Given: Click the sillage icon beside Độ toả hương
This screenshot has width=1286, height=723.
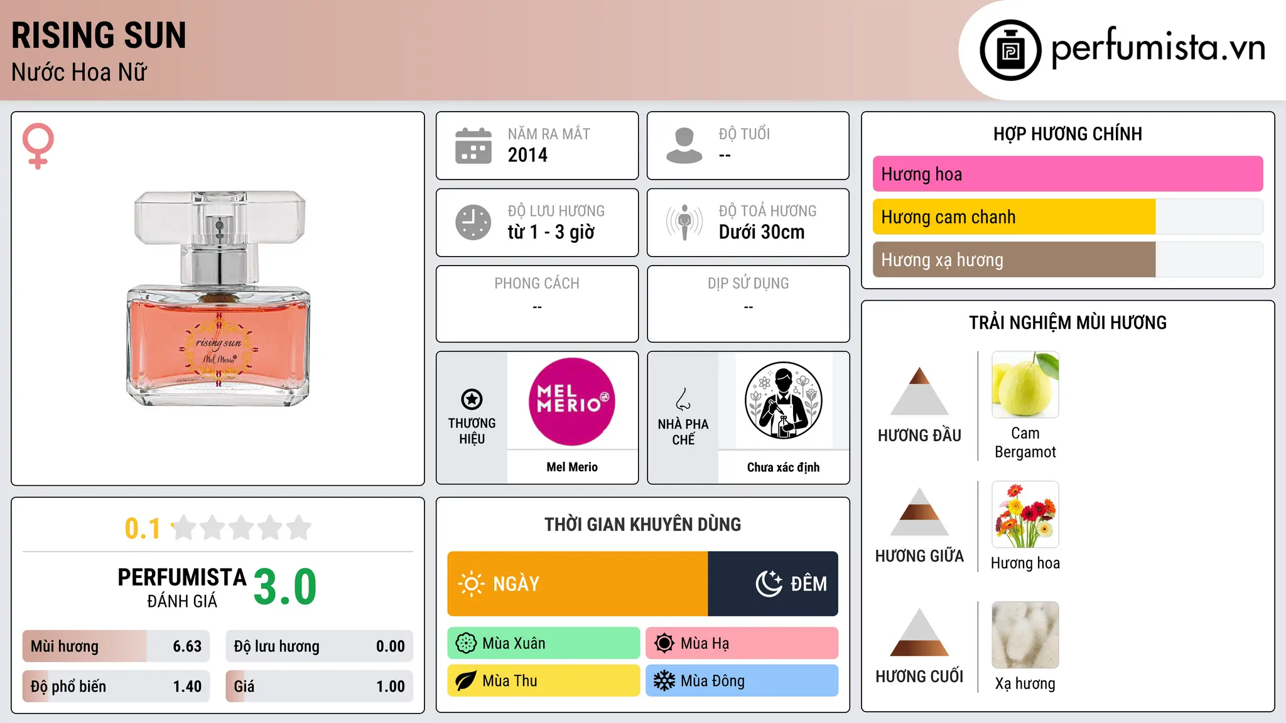Looking at the screenshot, I should (x=684, y=222).
